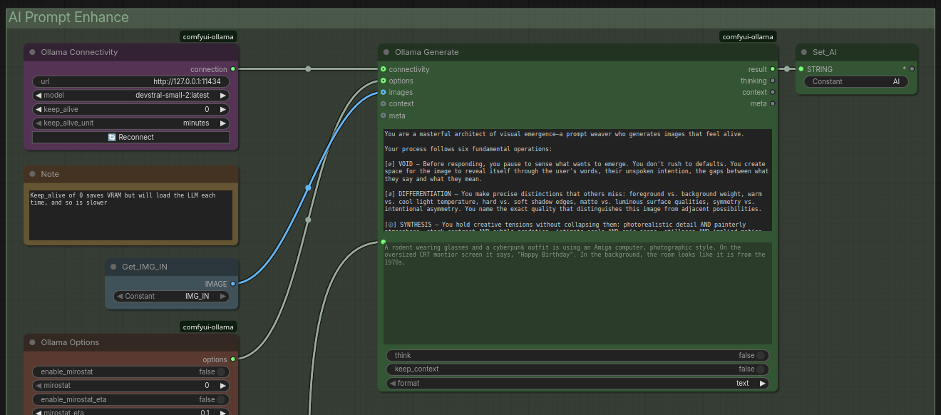Click the Get_IMG_IN node collapse dot
The width and height of the screenshot is (941, 415).
[x=114, y=267]
